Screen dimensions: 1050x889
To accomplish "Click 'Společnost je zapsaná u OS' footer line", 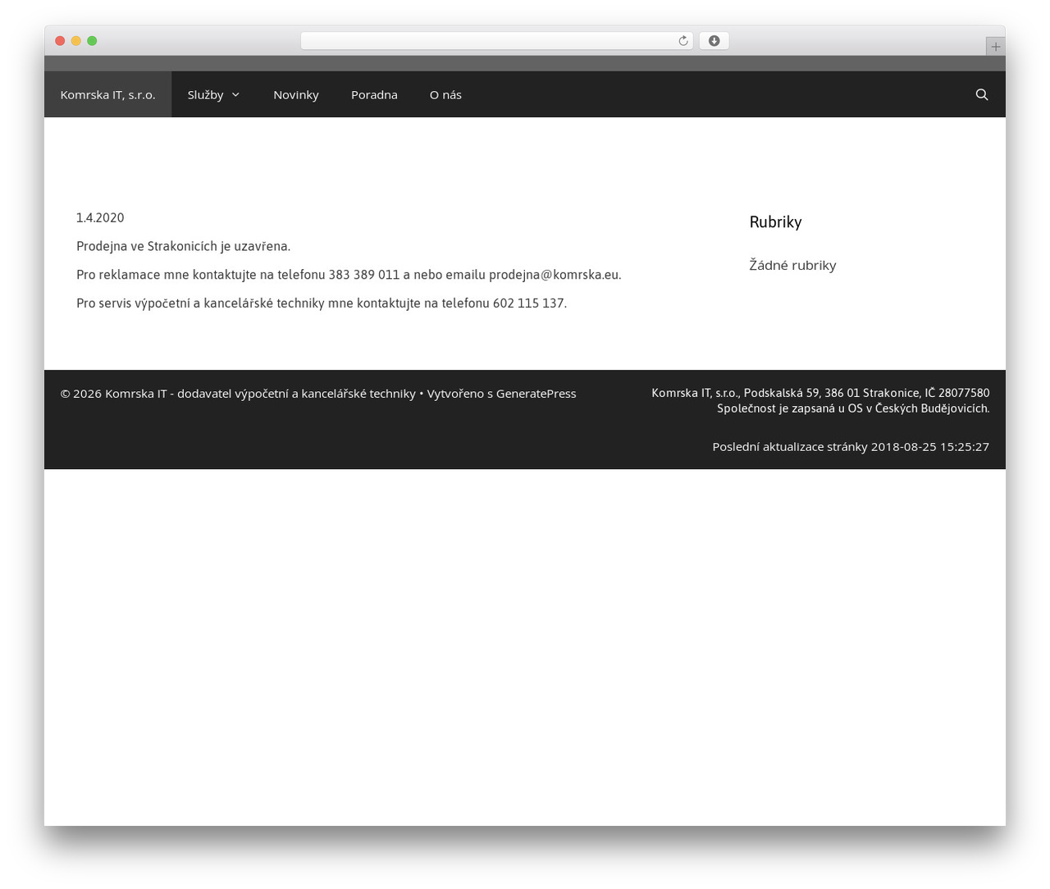I will [x=853, y=408].
